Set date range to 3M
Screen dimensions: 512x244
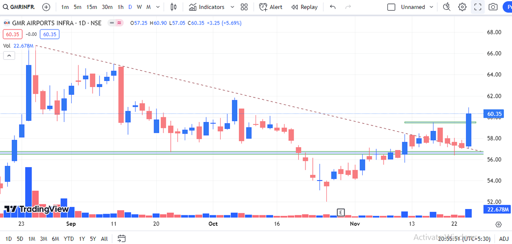pos(44,238)
